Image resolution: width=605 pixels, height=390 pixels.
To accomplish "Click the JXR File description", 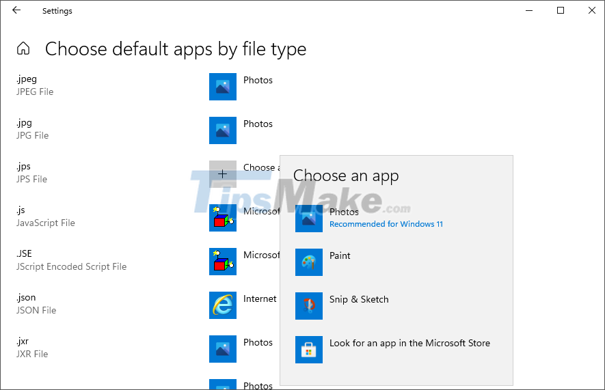I will (x=32, y=354).
